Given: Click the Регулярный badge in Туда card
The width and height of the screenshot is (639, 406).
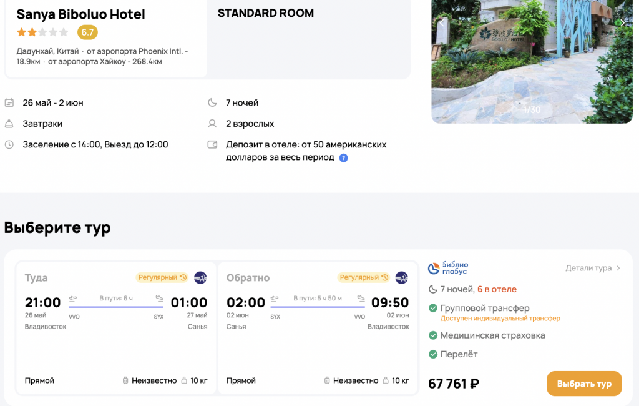Looking at the screenshot, I should point(162,277).
